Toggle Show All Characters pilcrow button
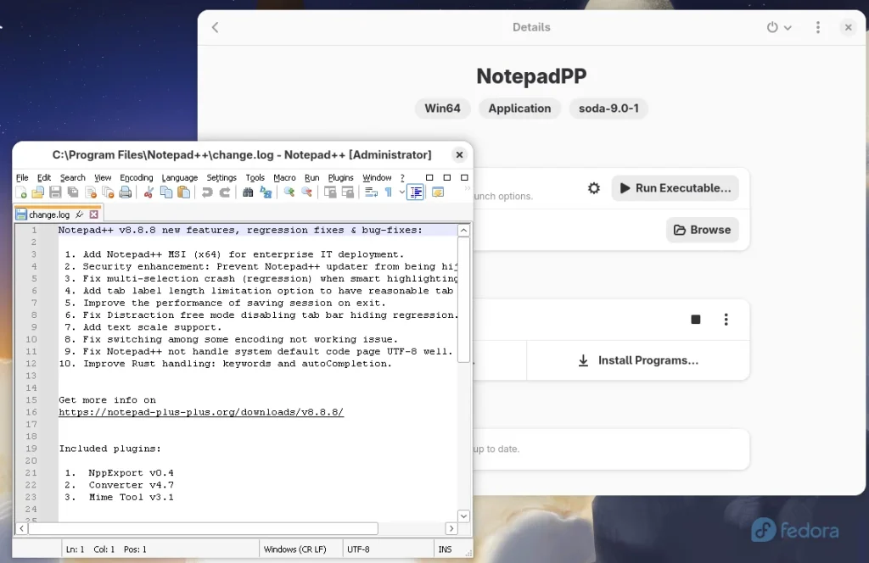 [389, 192]
